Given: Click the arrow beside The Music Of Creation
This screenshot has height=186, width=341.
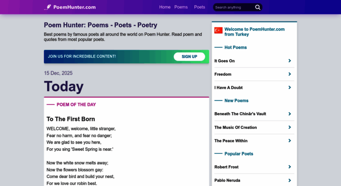Looking at the screenshot, I should click(x=290, y=127).
